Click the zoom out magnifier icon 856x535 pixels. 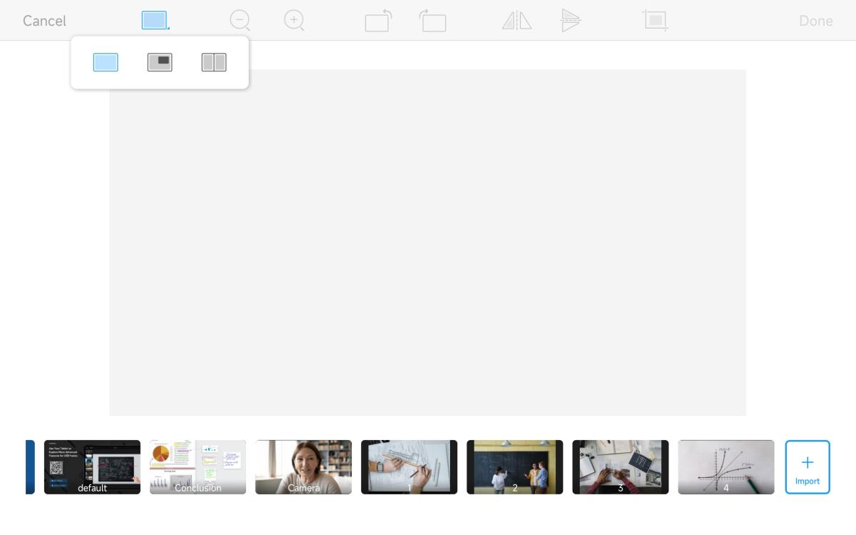[x=240, y=20]
